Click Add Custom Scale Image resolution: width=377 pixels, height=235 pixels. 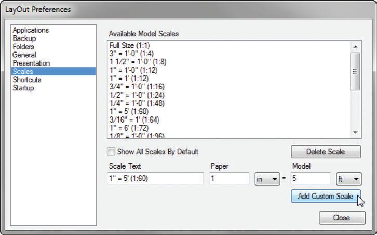[326, 196]
